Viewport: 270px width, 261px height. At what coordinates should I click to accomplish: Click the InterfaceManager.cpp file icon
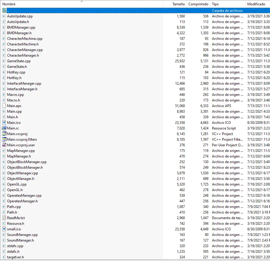point(4,83)
